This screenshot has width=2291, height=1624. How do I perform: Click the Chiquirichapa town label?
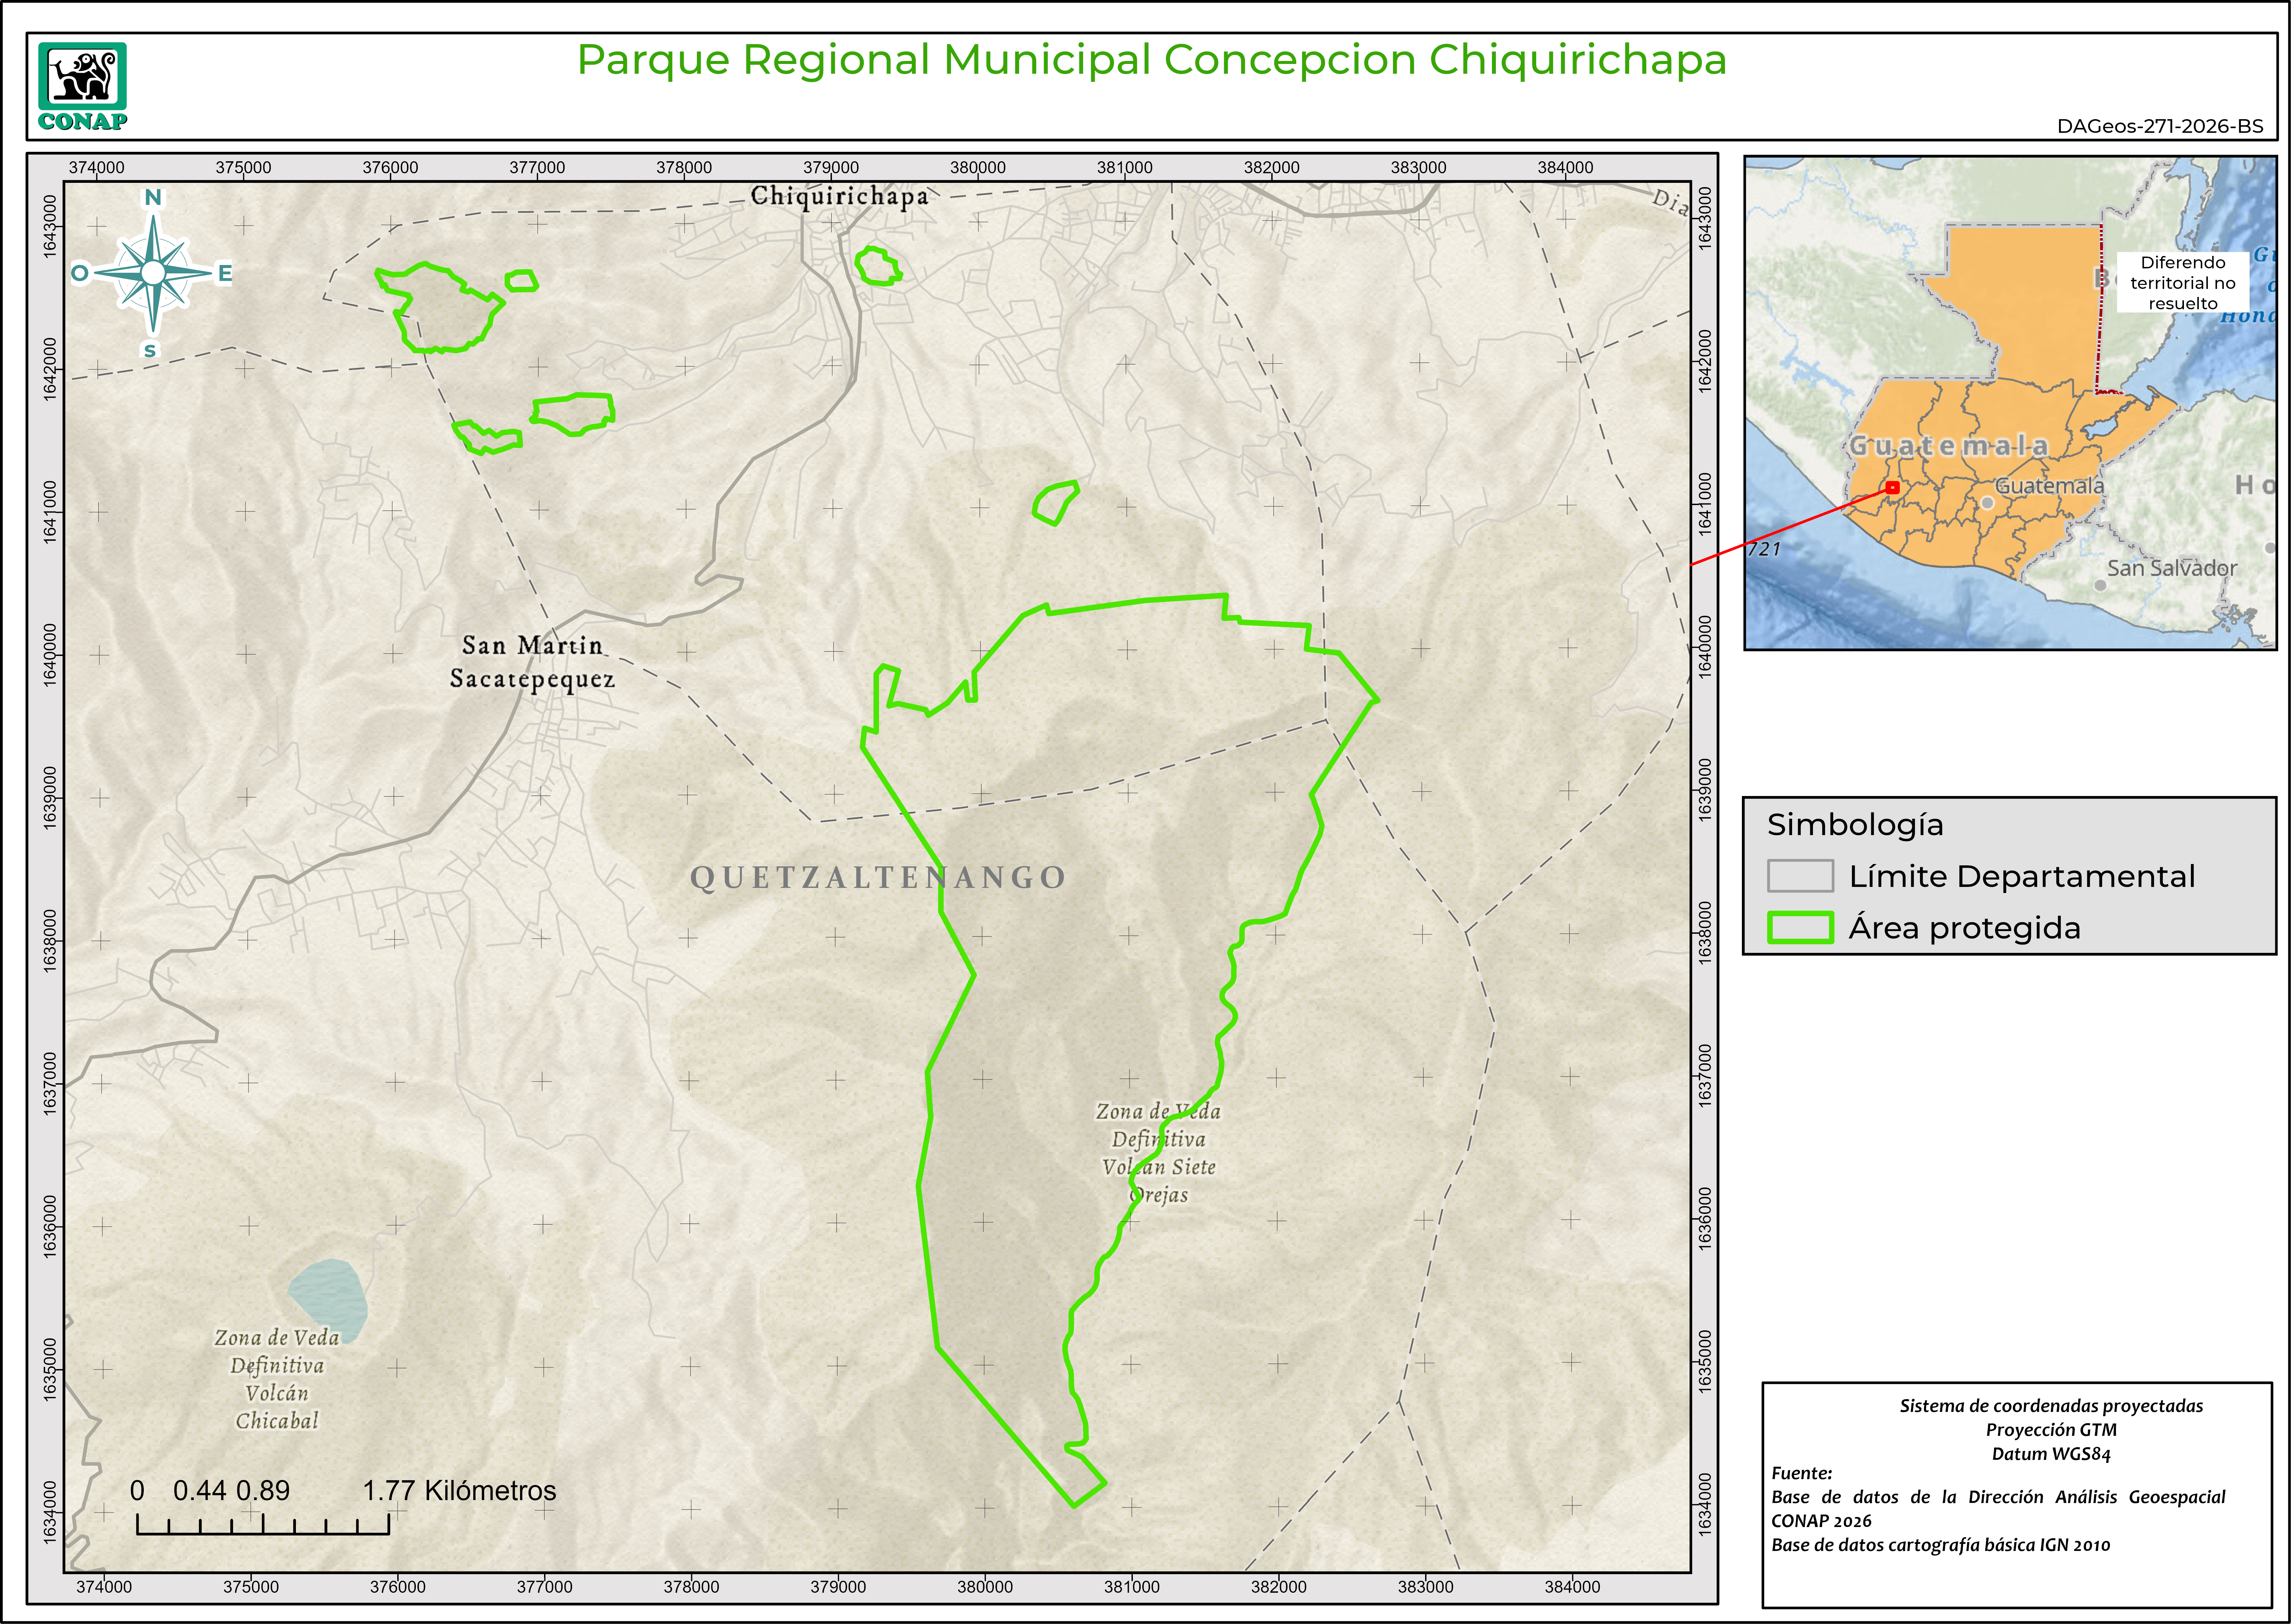[840, 196]
